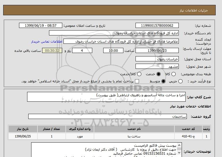
Task: Open the اطلاعات تماس خریدار link
Action: click(x=47, y=41)
